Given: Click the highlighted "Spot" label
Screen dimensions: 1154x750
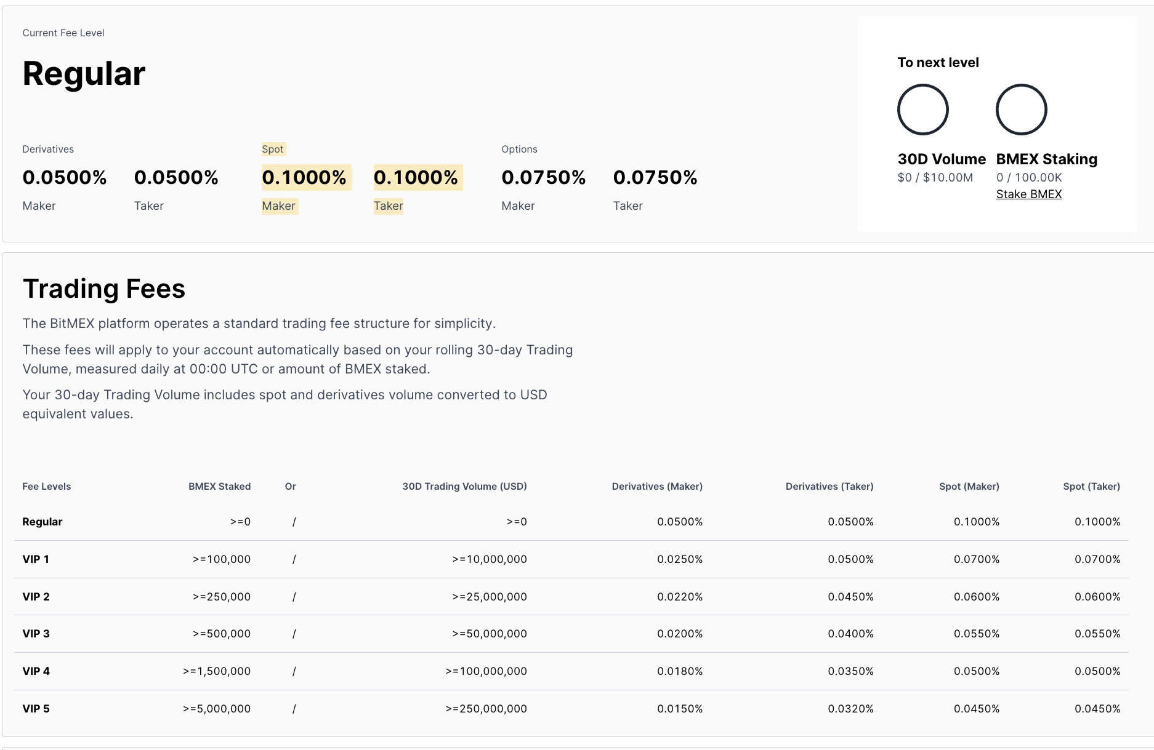Looking at the screenshot, I should click(x=273, y=149).
